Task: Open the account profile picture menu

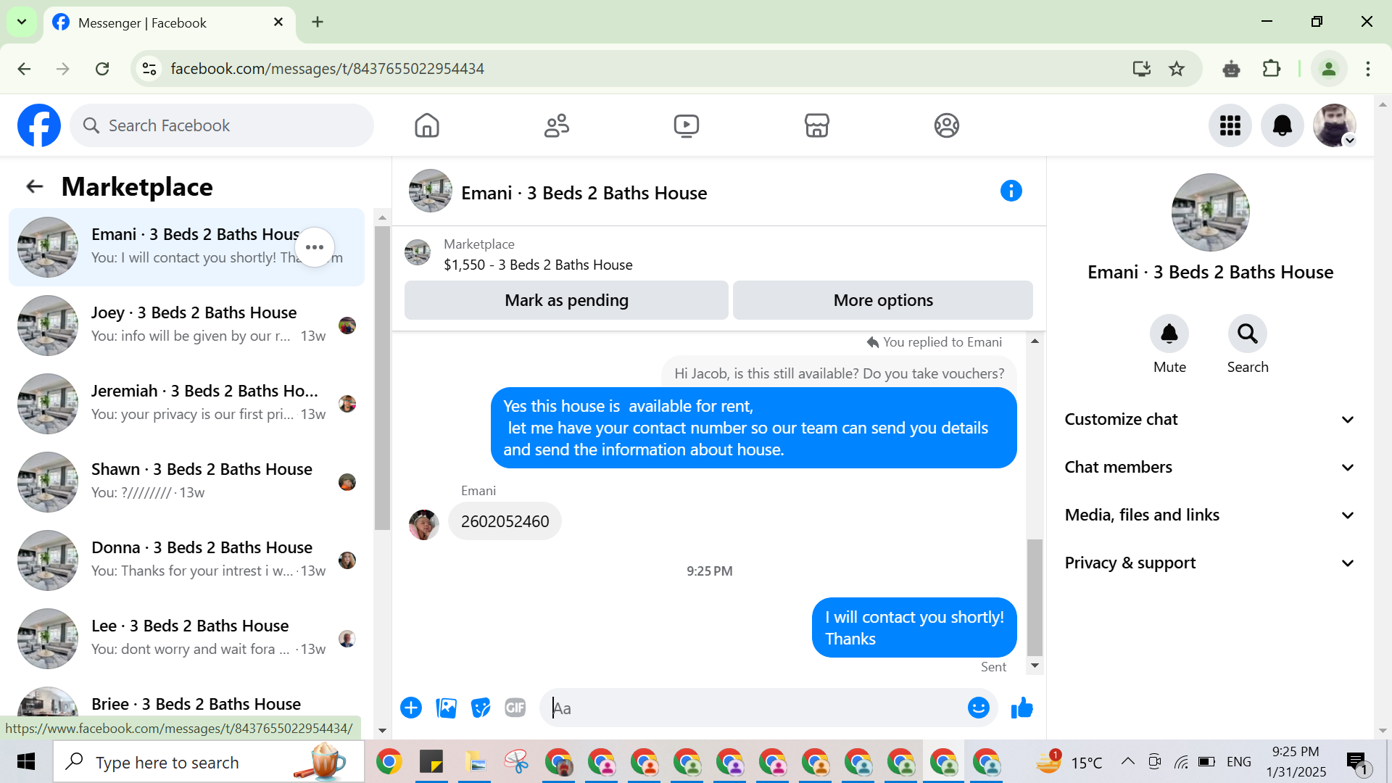Action: coord(1335,125)
